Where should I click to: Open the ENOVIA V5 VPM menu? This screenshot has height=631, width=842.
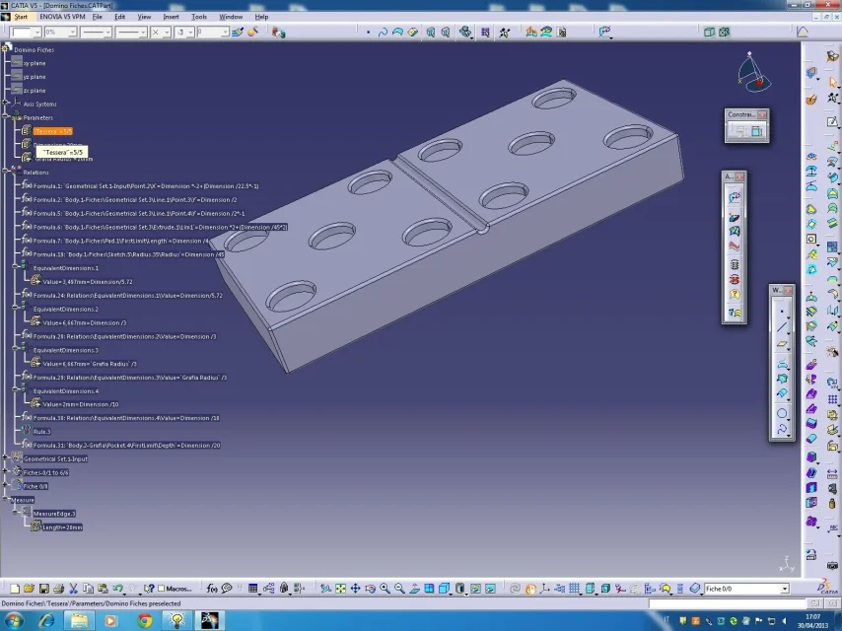62,17
